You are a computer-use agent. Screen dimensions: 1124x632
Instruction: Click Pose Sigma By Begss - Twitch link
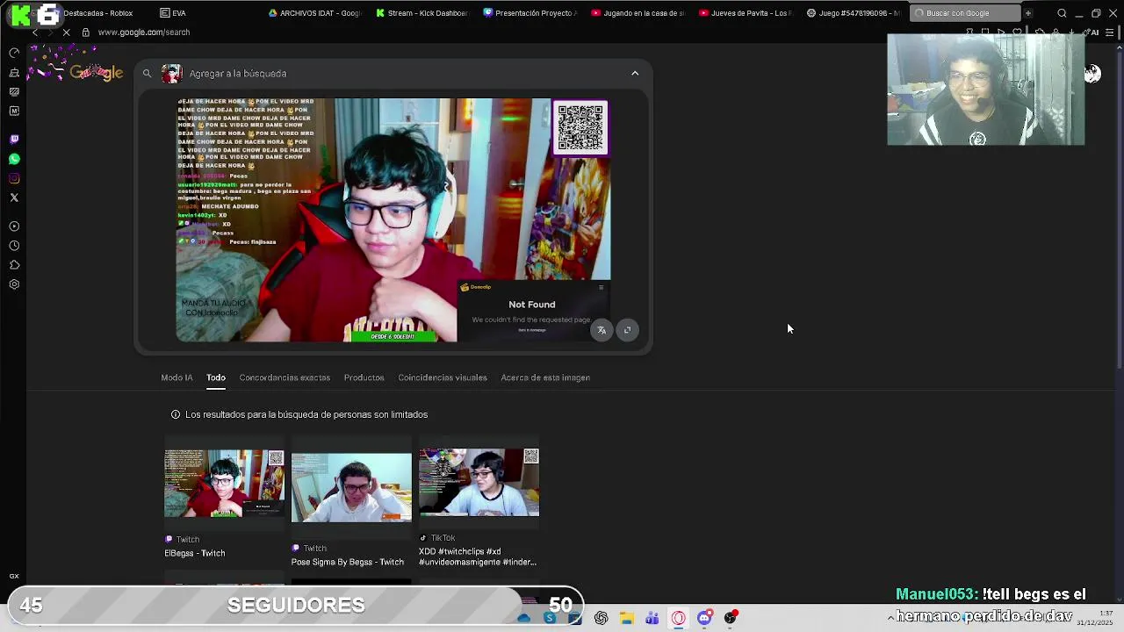348,562
